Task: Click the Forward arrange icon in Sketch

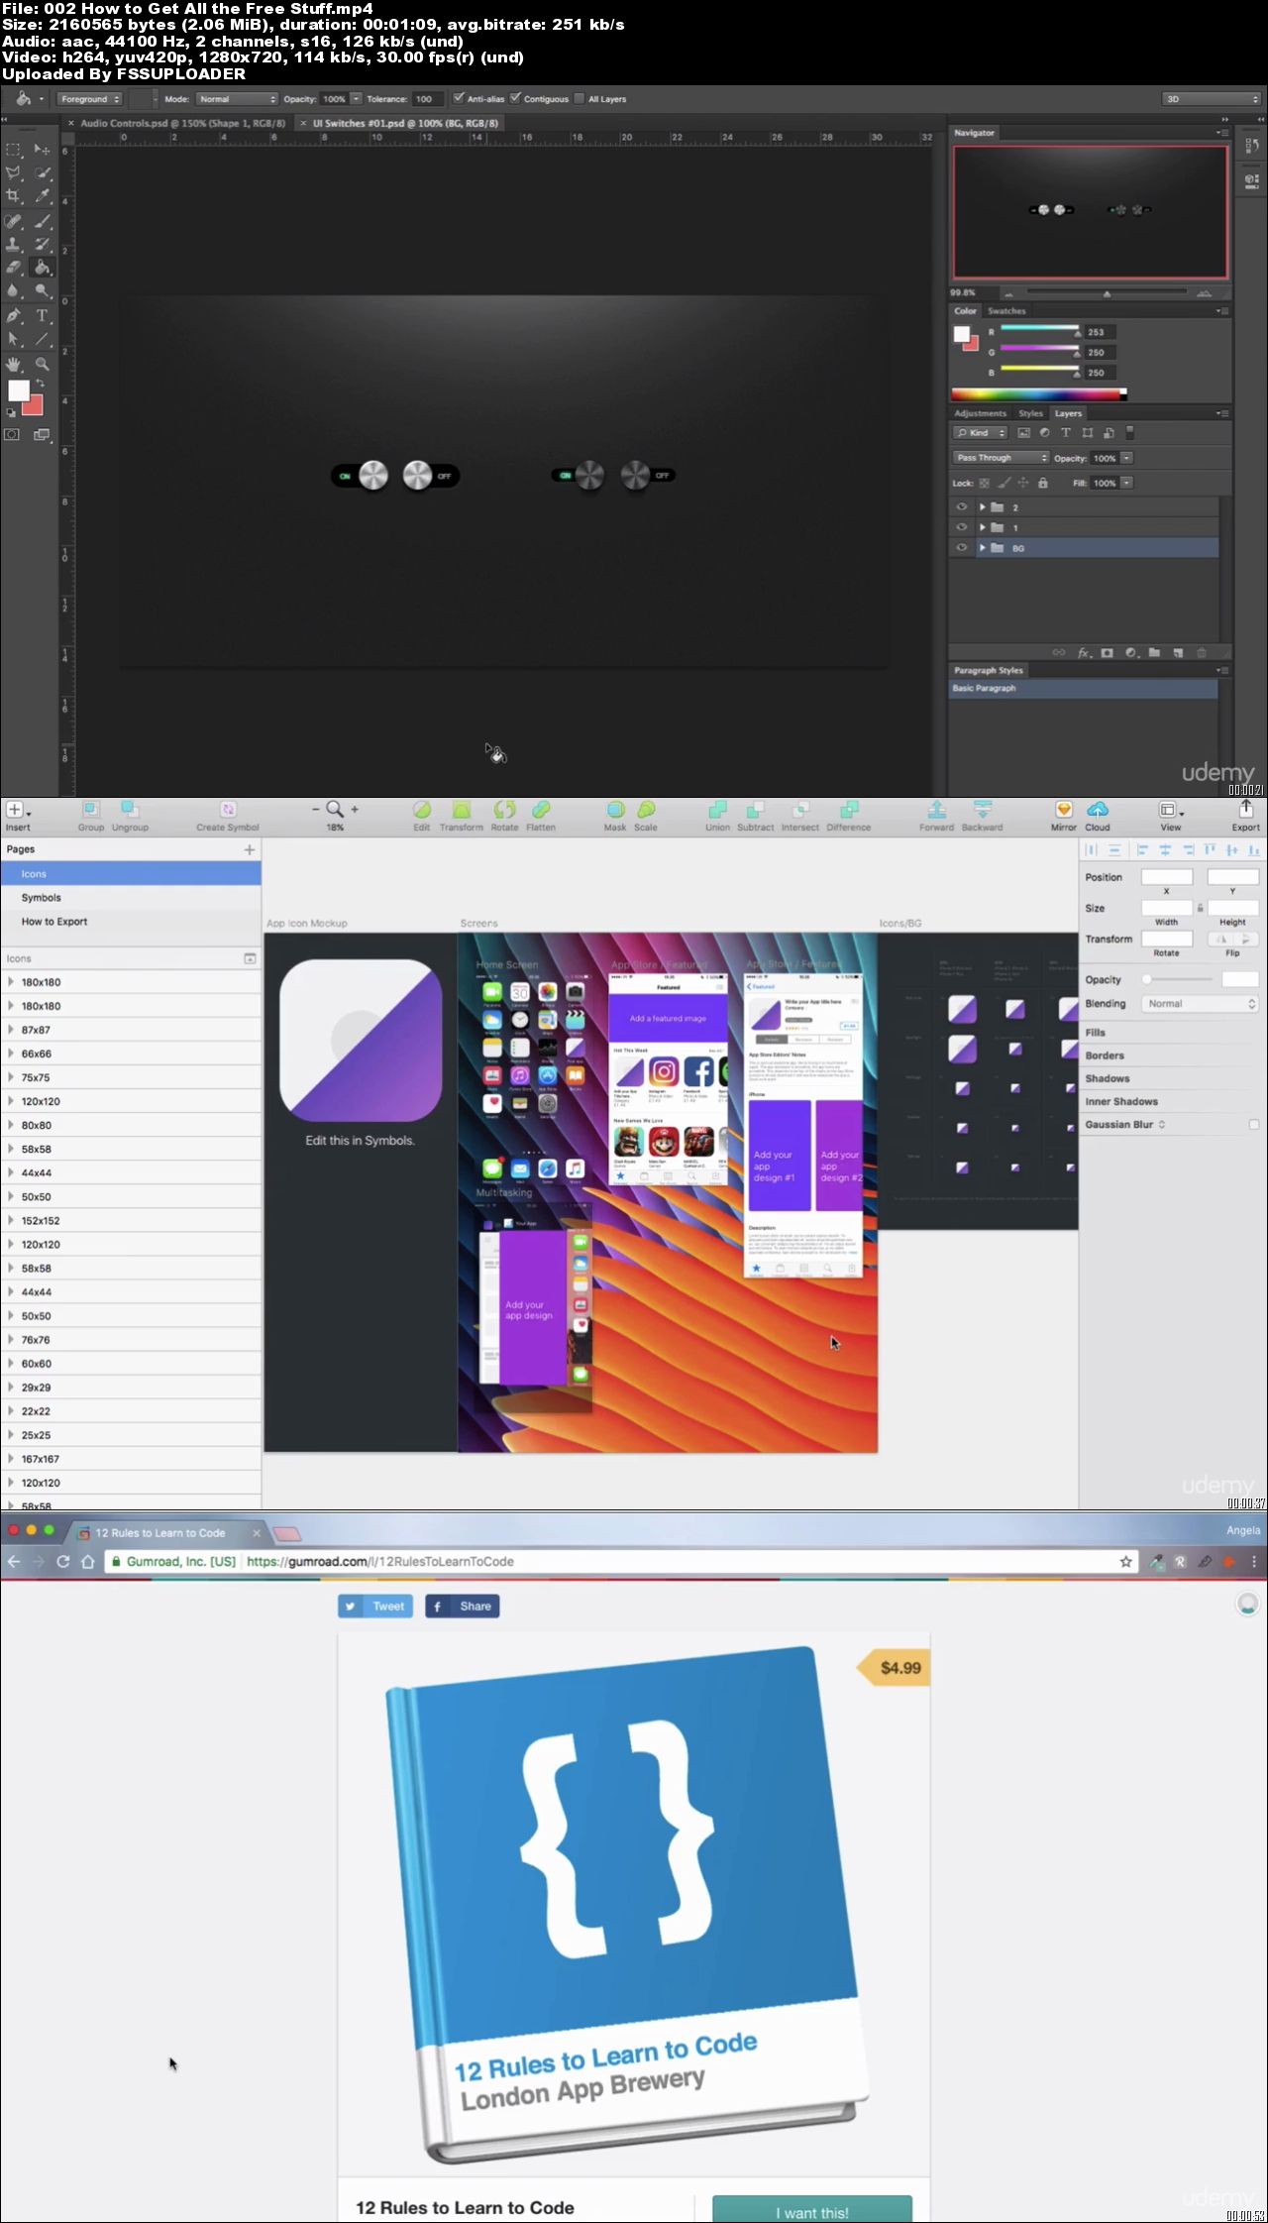Action: point(936,816)
